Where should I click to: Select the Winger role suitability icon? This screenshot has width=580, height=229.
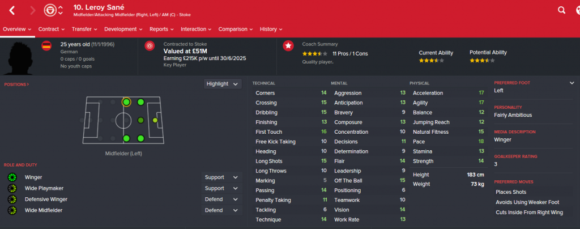tap(12, 177)
